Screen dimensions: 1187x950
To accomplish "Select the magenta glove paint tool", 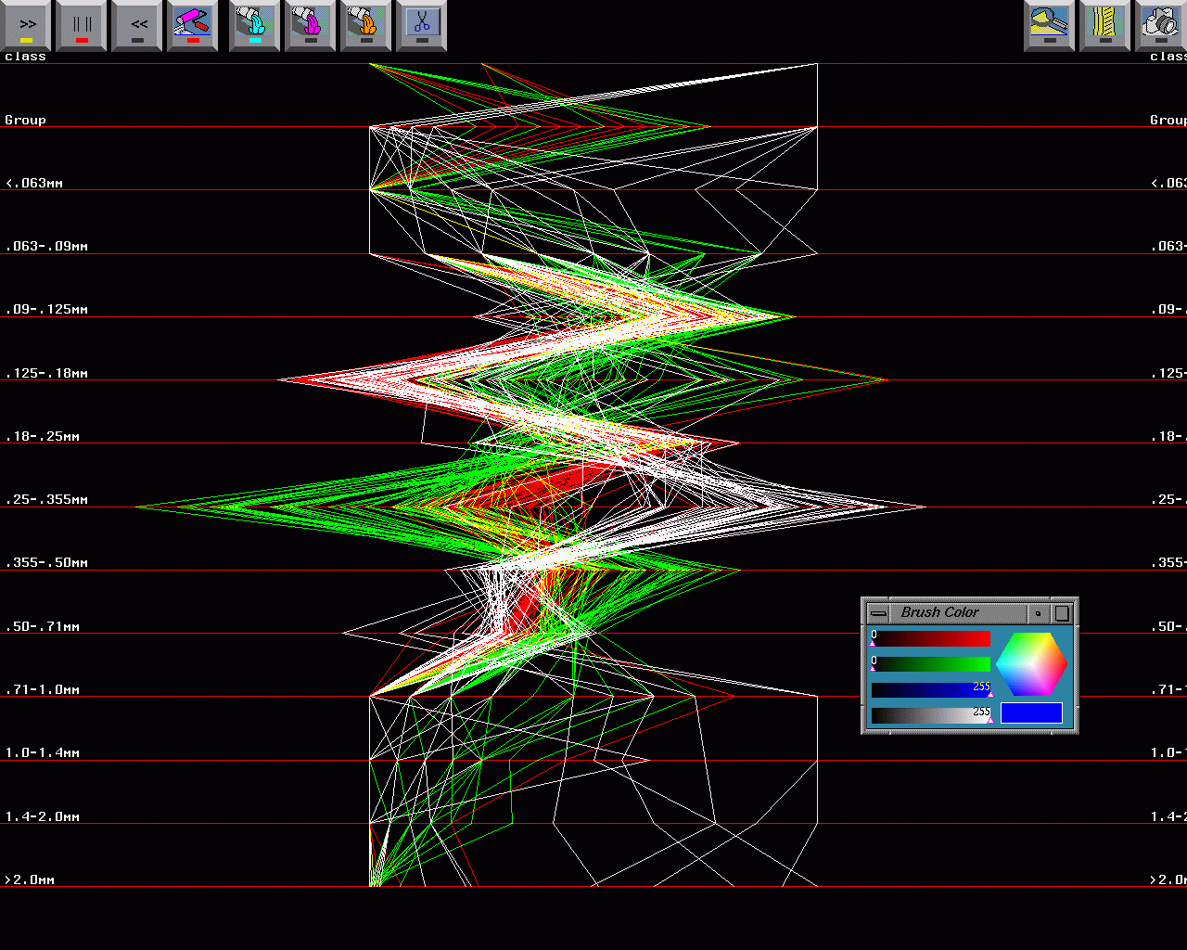I will pyautogui.click(x=311, y=25).
